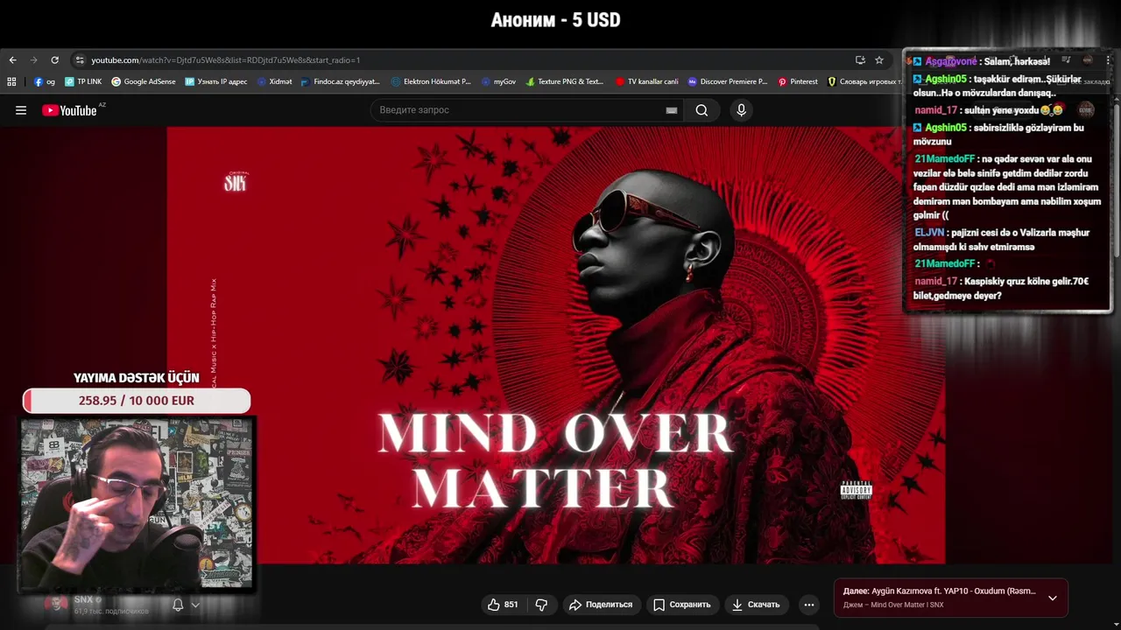The image size is (1121, 630).
Task: Open the TP LINK bookmark
Action: [83, 81]
